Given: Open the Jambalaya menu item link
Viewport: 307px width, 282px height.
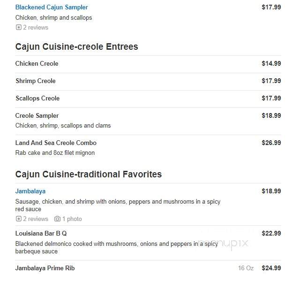Looking at the screenshot, I should tap(30, 191).
